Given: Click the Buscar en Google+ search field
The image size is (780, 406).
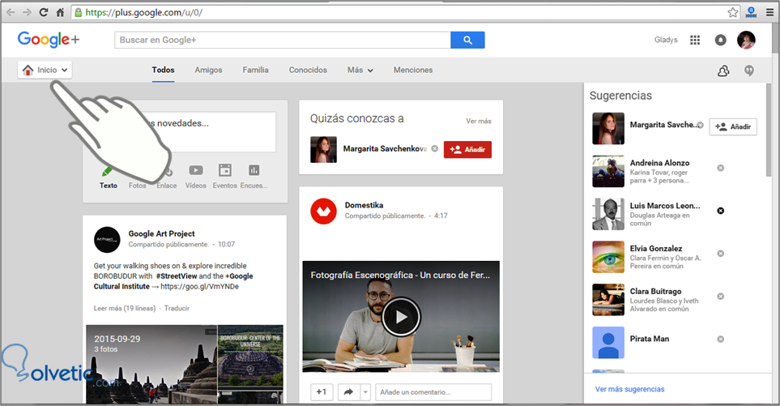Looking at the screenshot, I should [x=283, y=40].
